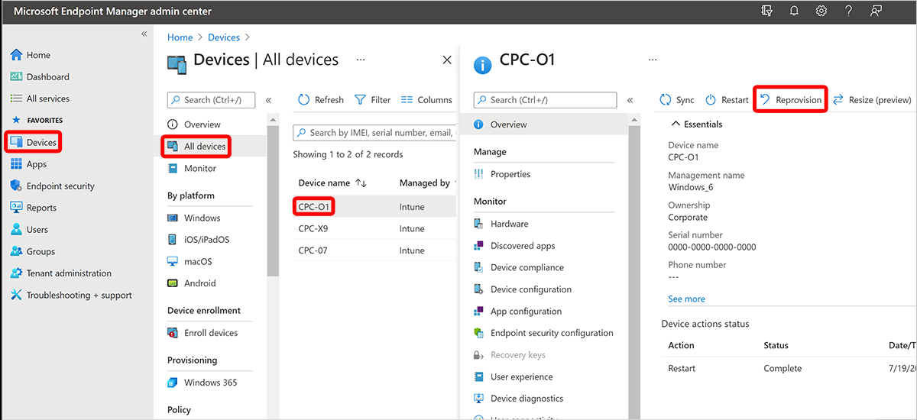
Task: Open the Filter option for devices
Action: point(373,100)
